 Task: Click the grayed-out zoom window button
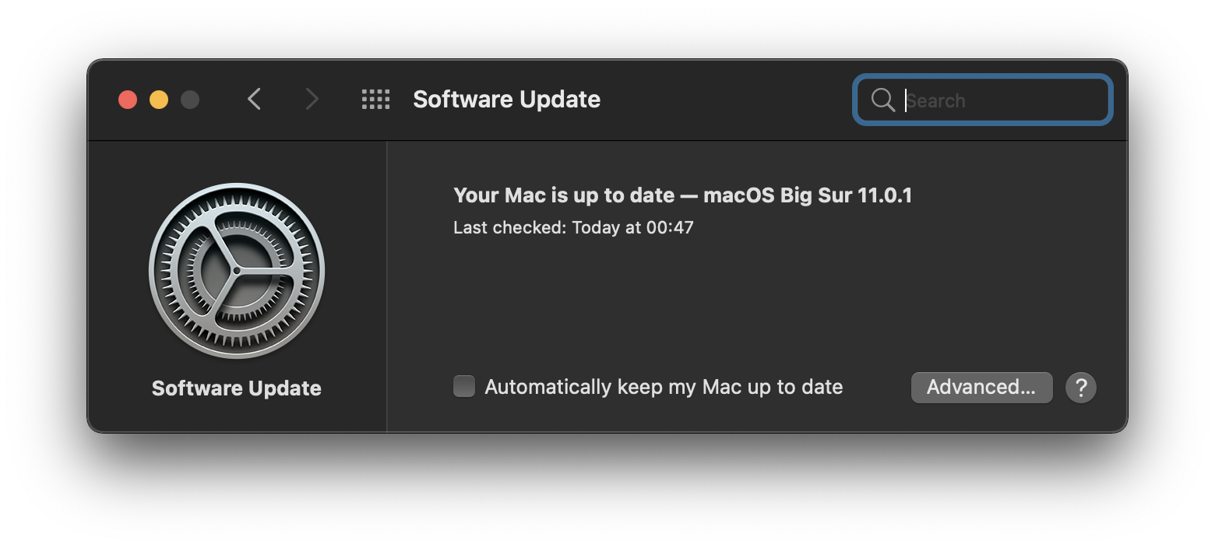point(190,100)
